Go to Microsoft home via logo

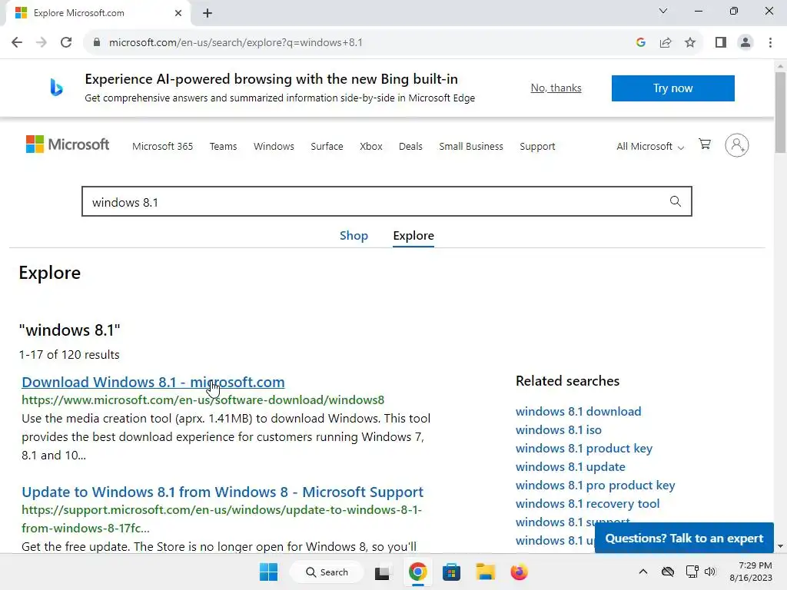pos(68,144)
